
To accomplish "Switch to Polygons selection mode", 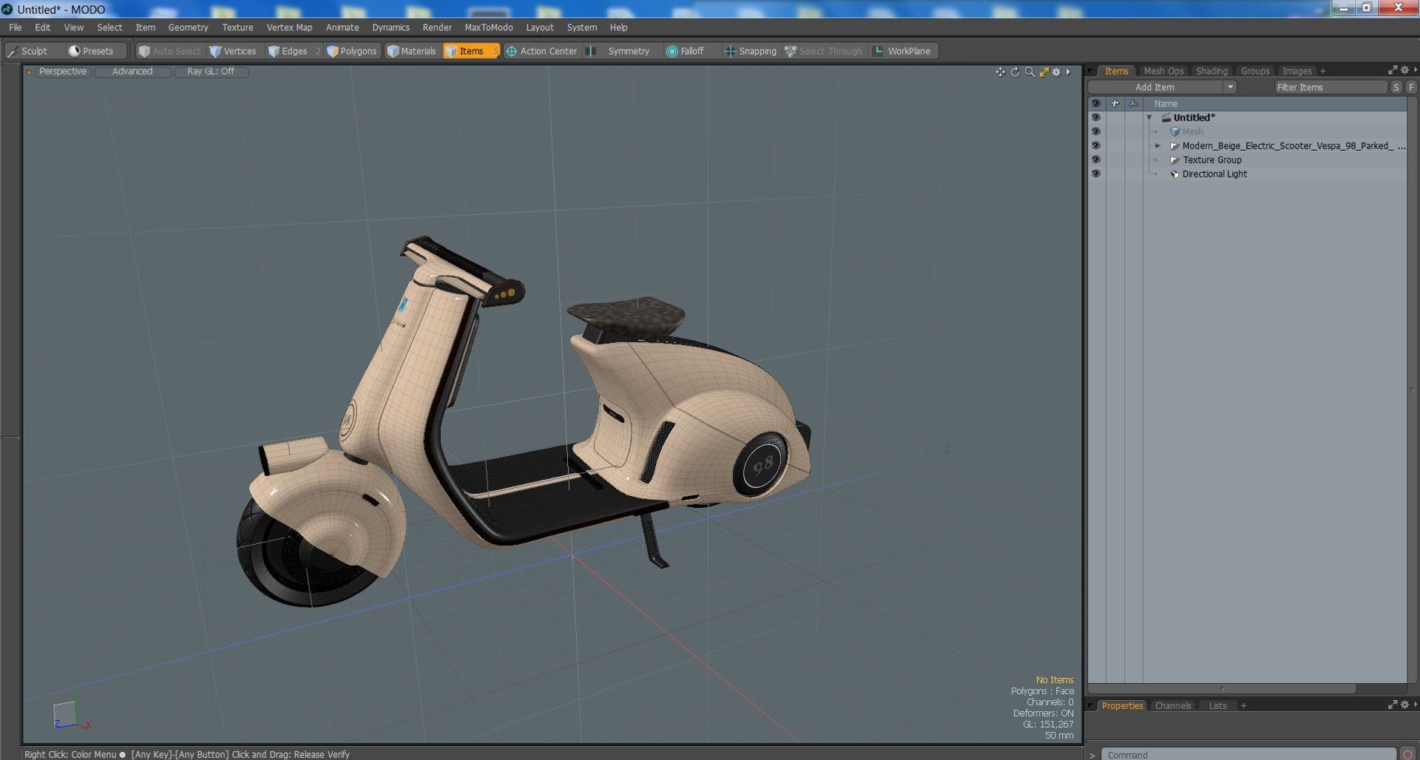I will 352,51.
